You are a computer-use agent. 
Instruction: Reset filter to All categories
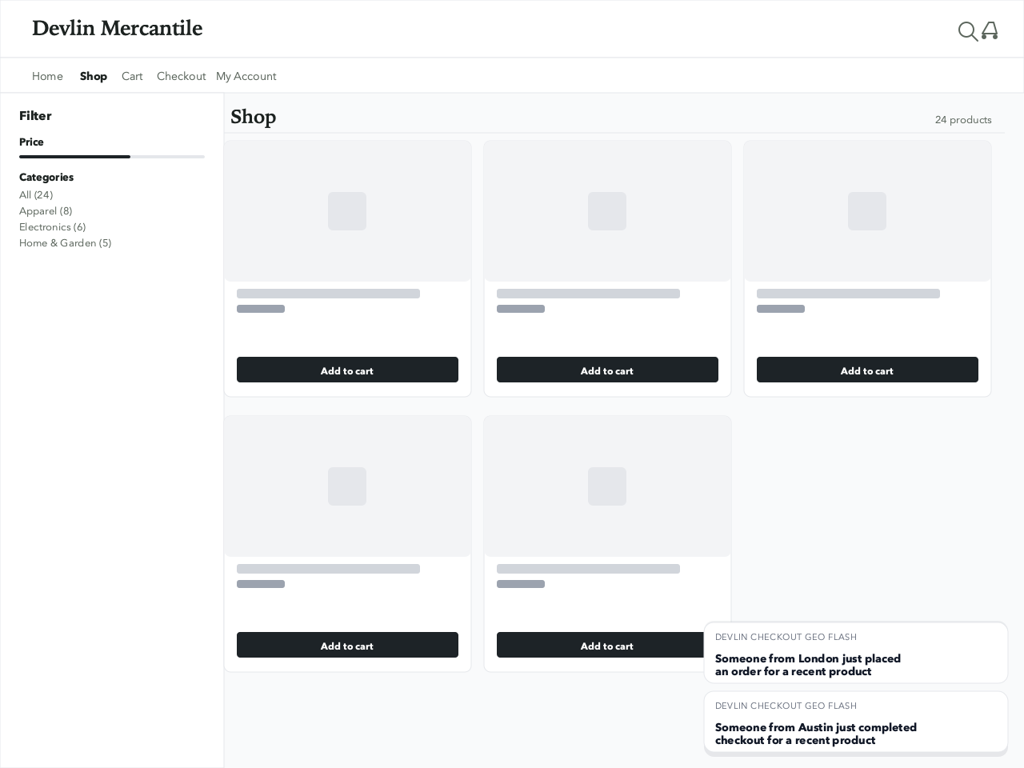click(35, 194)
